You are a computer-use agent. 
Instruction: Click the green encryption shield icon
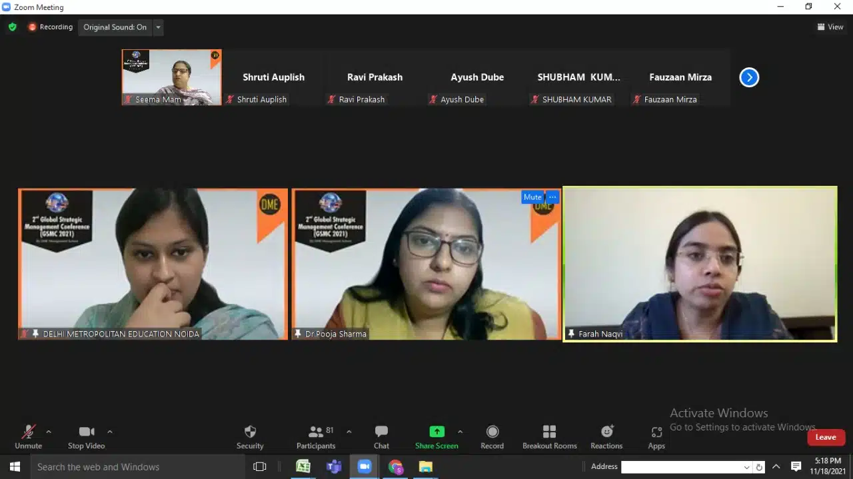click(12, 27)
